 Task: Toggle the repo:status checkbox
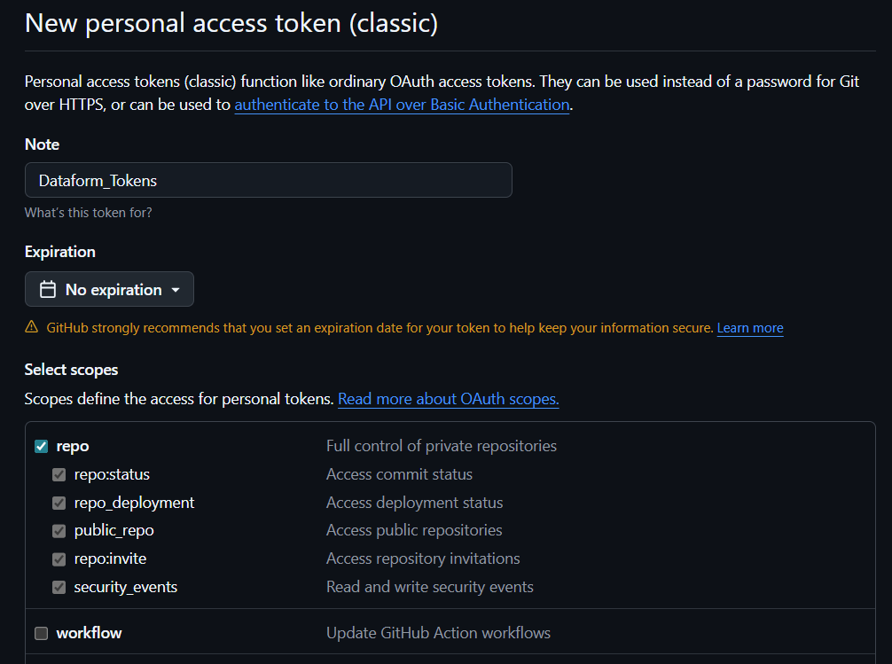tap(59, 474)
